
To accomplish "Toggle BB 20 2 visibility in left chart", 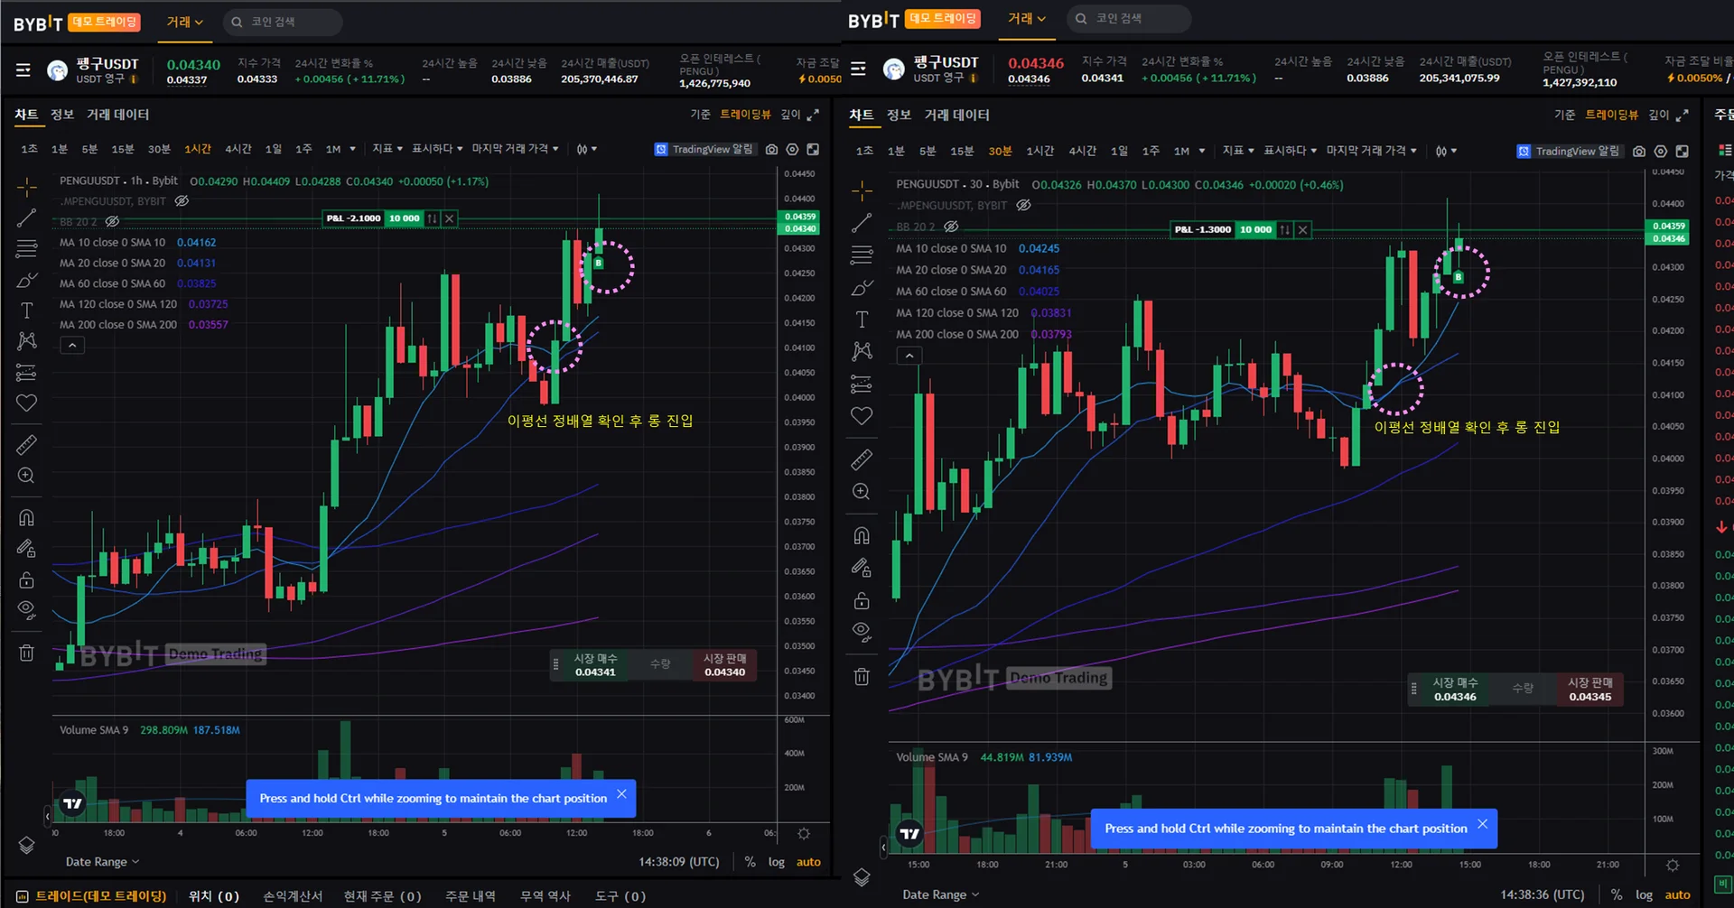I will pos(112,221).
